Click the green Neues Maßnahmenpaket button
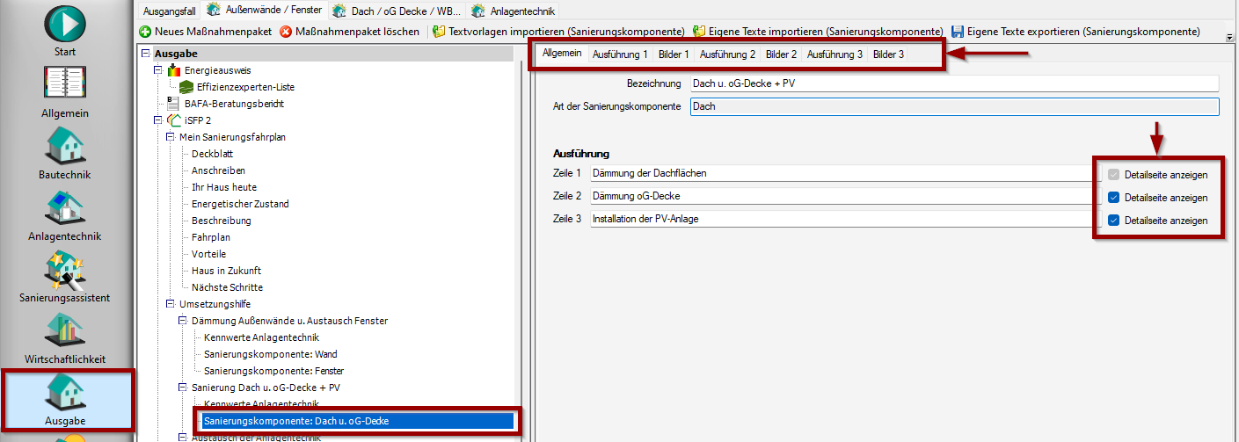The image size is (1239, 442). (145, 32)
